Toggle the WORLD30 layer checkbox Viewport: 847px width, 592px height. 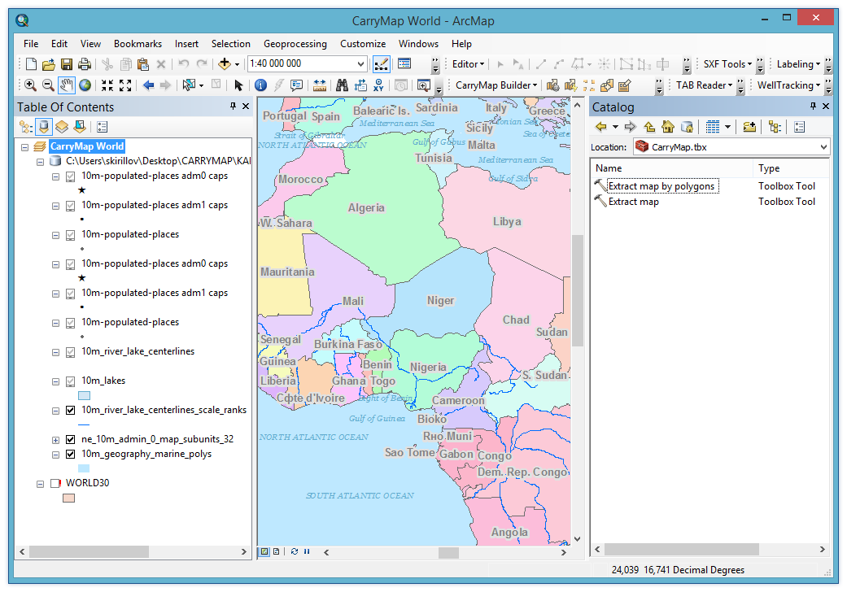[55, 484]
